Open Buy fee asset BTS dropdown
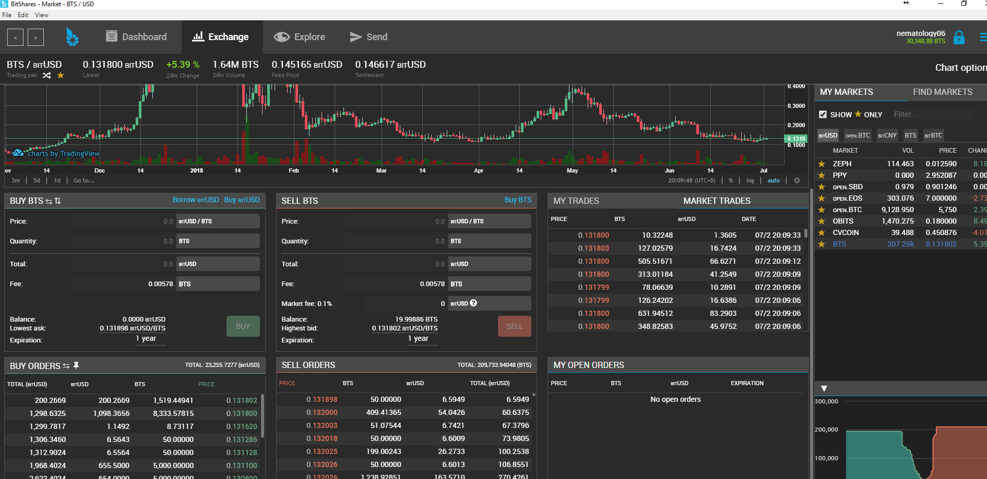Viewport: 987px width, 479px height. coord(218,284)
